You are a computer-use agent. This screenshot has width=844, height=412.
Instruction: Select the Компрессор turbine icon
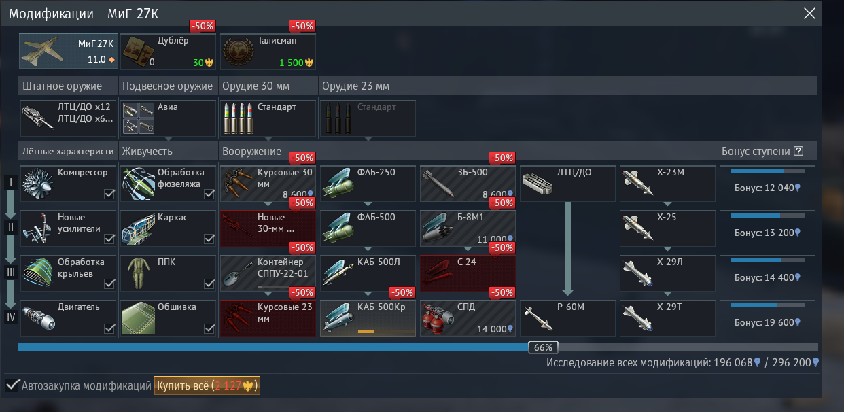(38, 184)
